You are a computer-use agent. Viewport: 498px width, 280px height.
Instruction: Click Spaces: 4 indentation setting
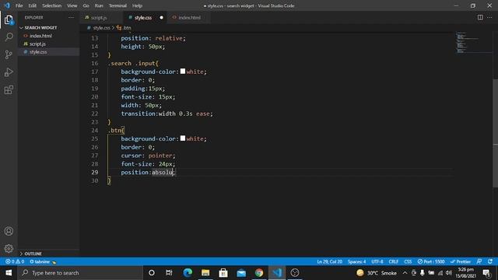(356, 261)
